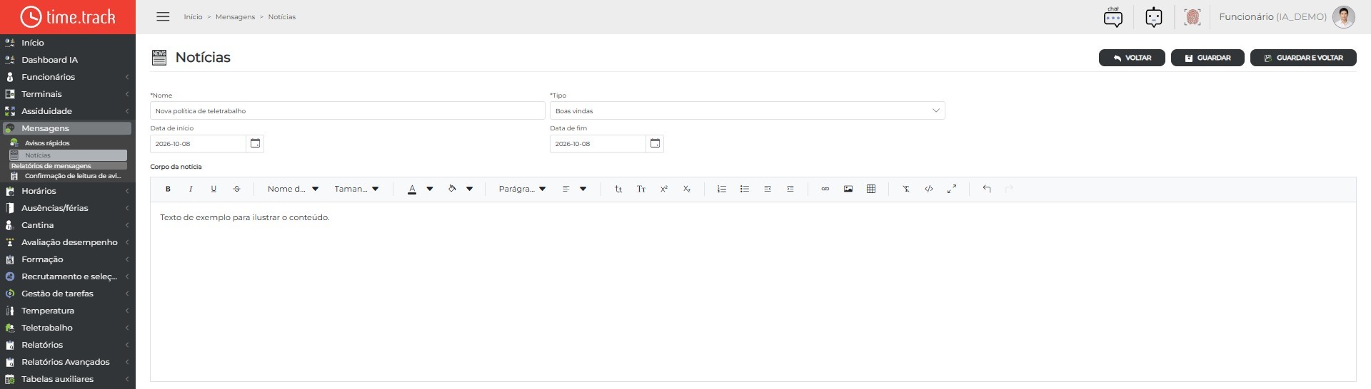Image resolution: width=1371 pixels, height=389 pixels.
Task: Toggle underline formatting in the editor
Action: tap(214, 189)
